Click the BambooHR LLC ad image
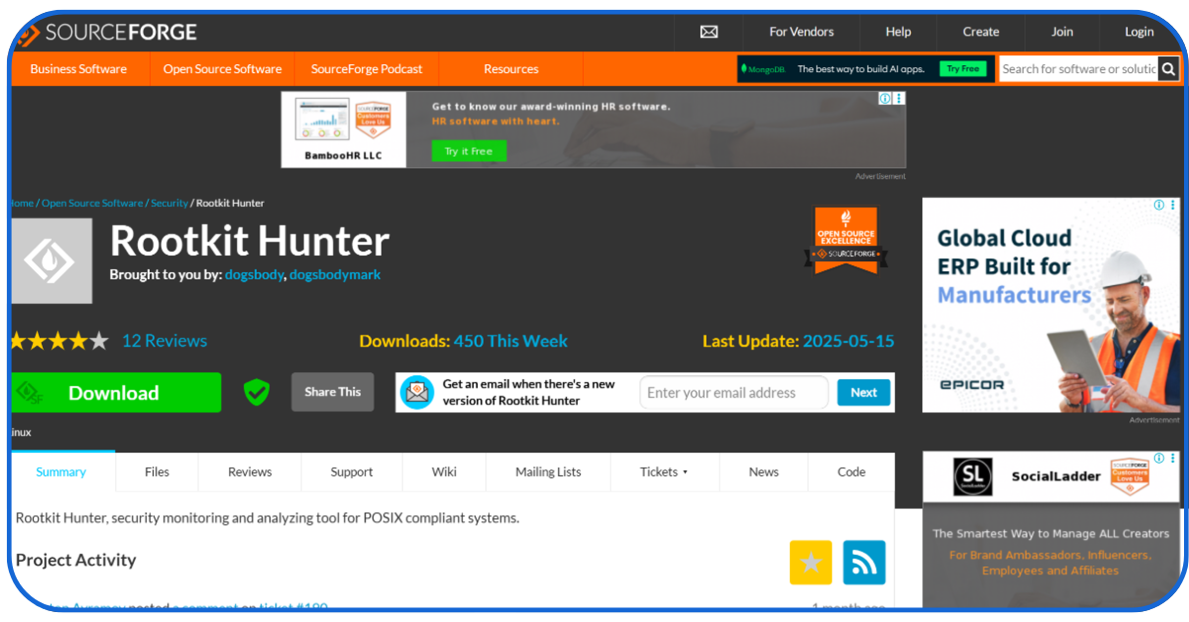The image size is (1189, 622). tap(343, 130)
